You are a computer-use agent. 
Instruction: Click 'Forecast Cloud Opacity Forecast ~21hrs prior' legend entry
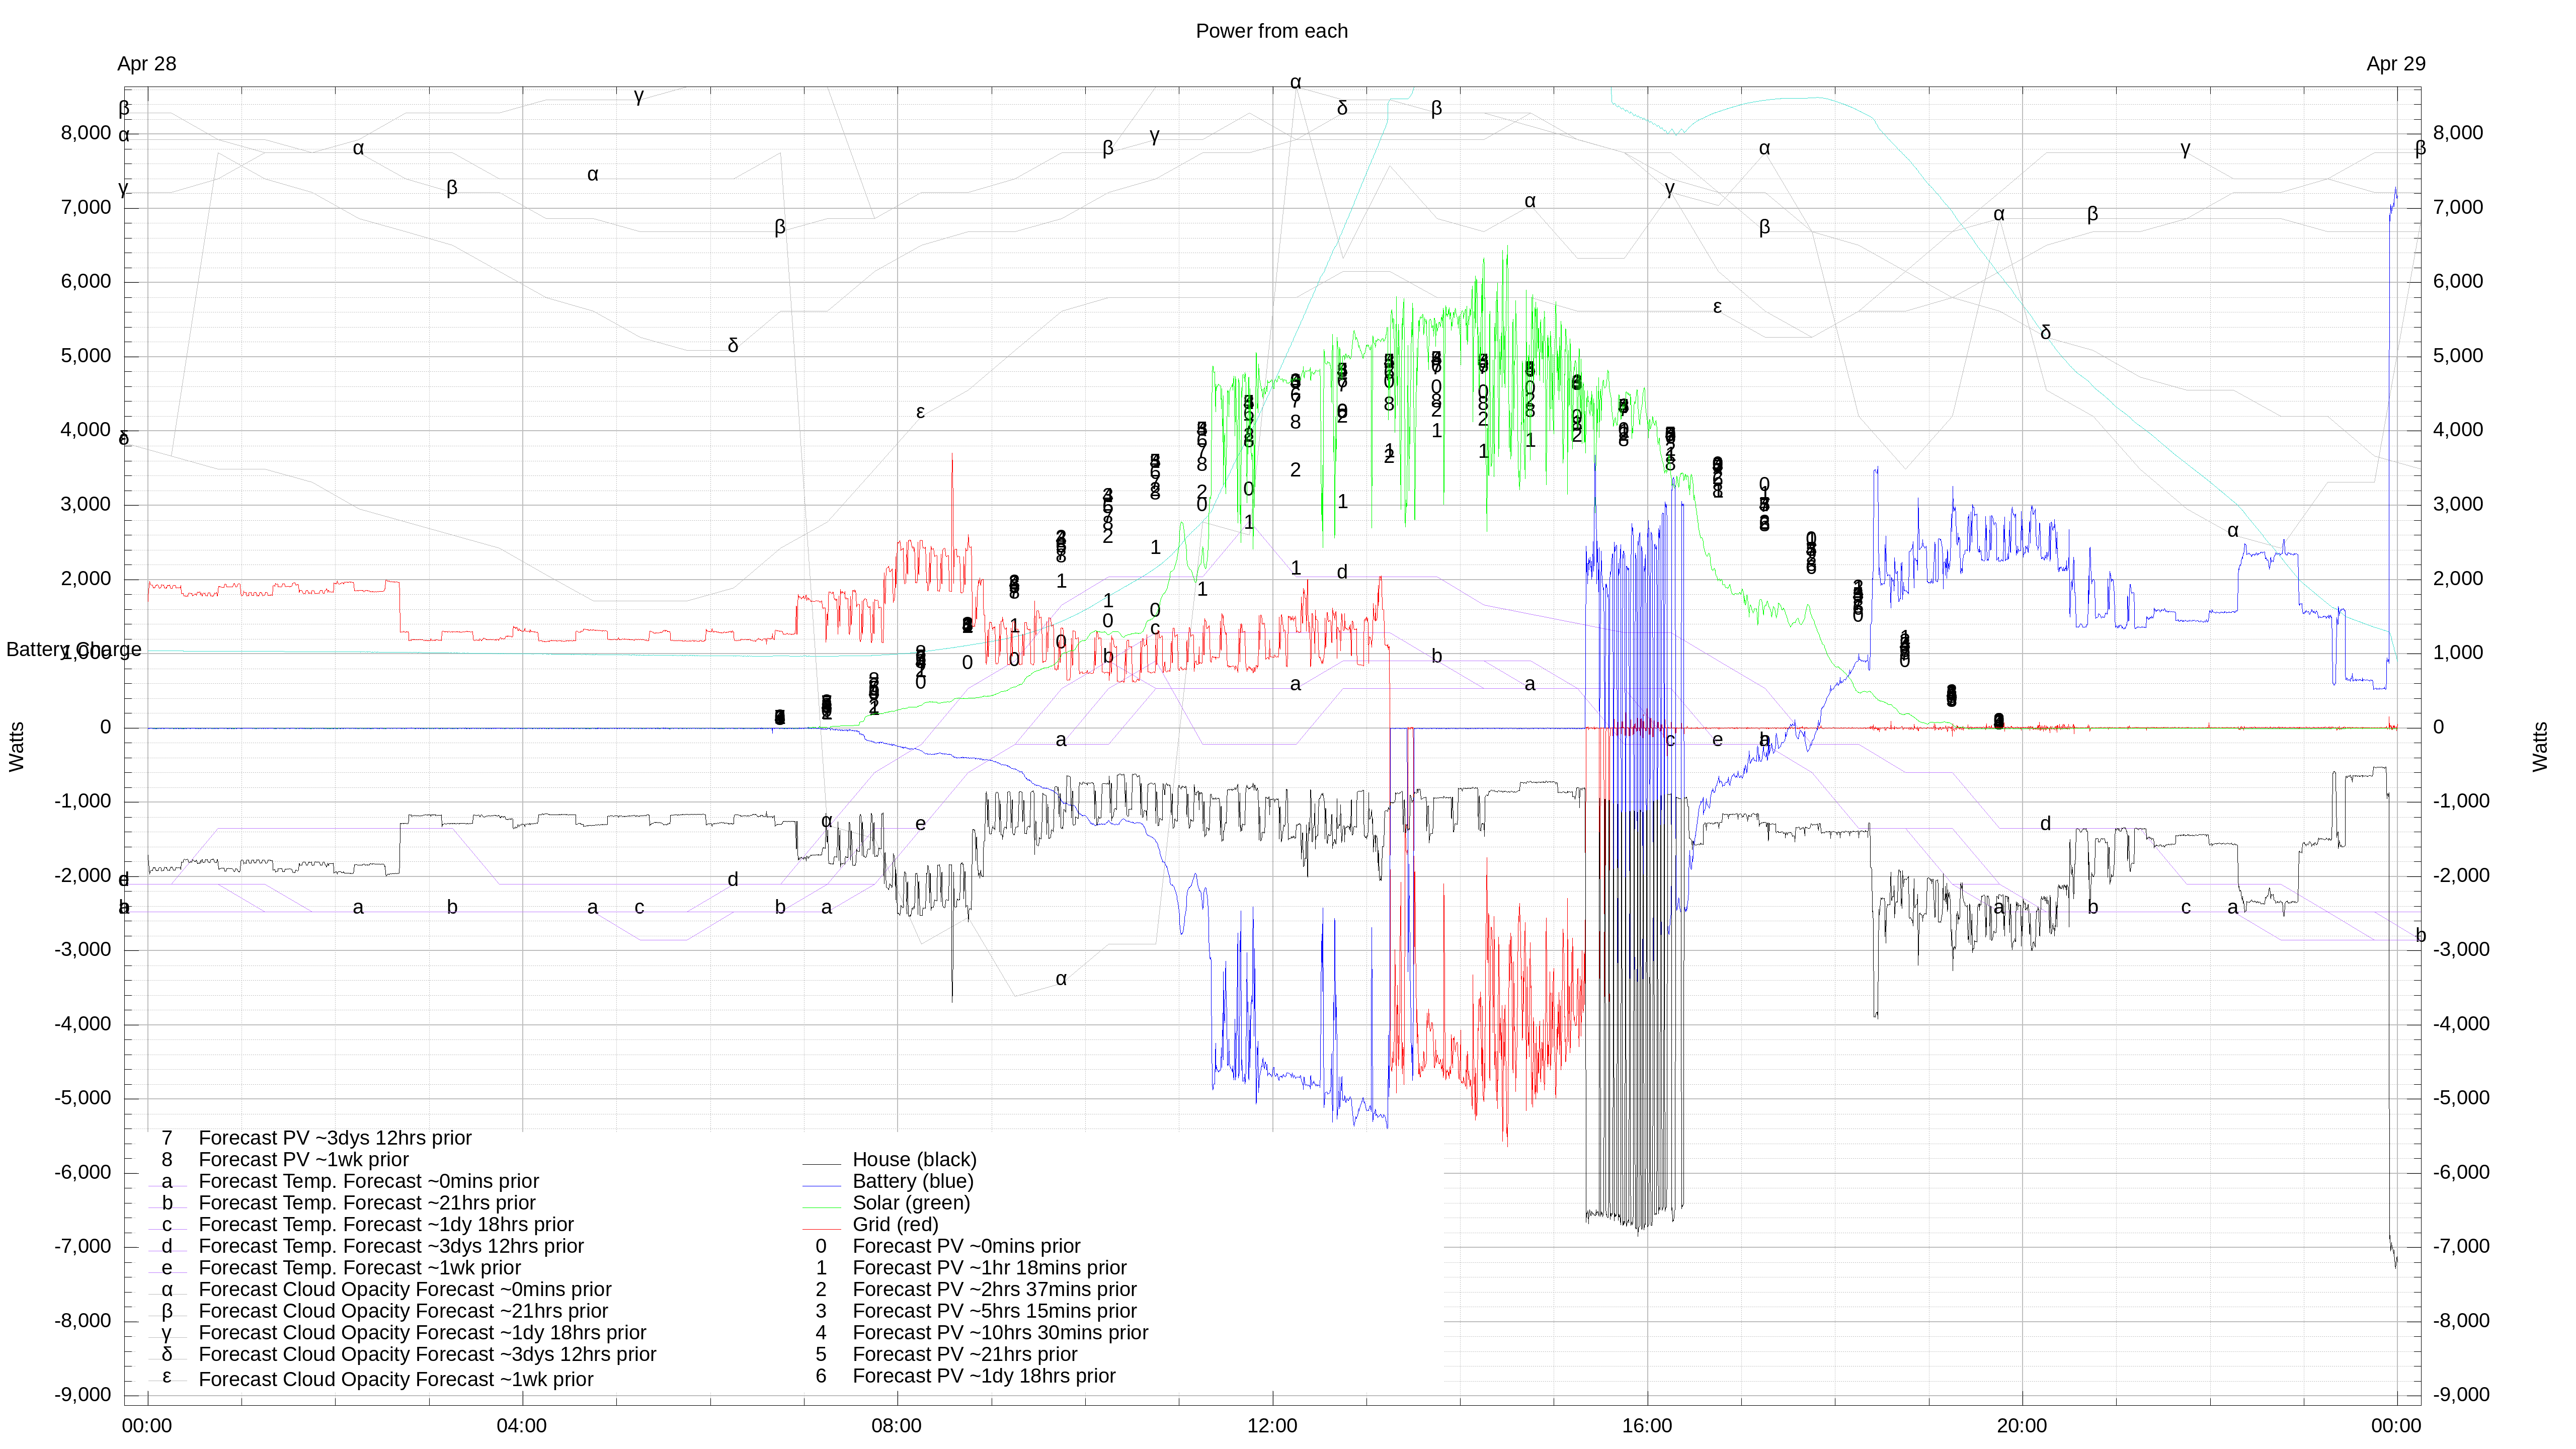(x=403, y=1312)
